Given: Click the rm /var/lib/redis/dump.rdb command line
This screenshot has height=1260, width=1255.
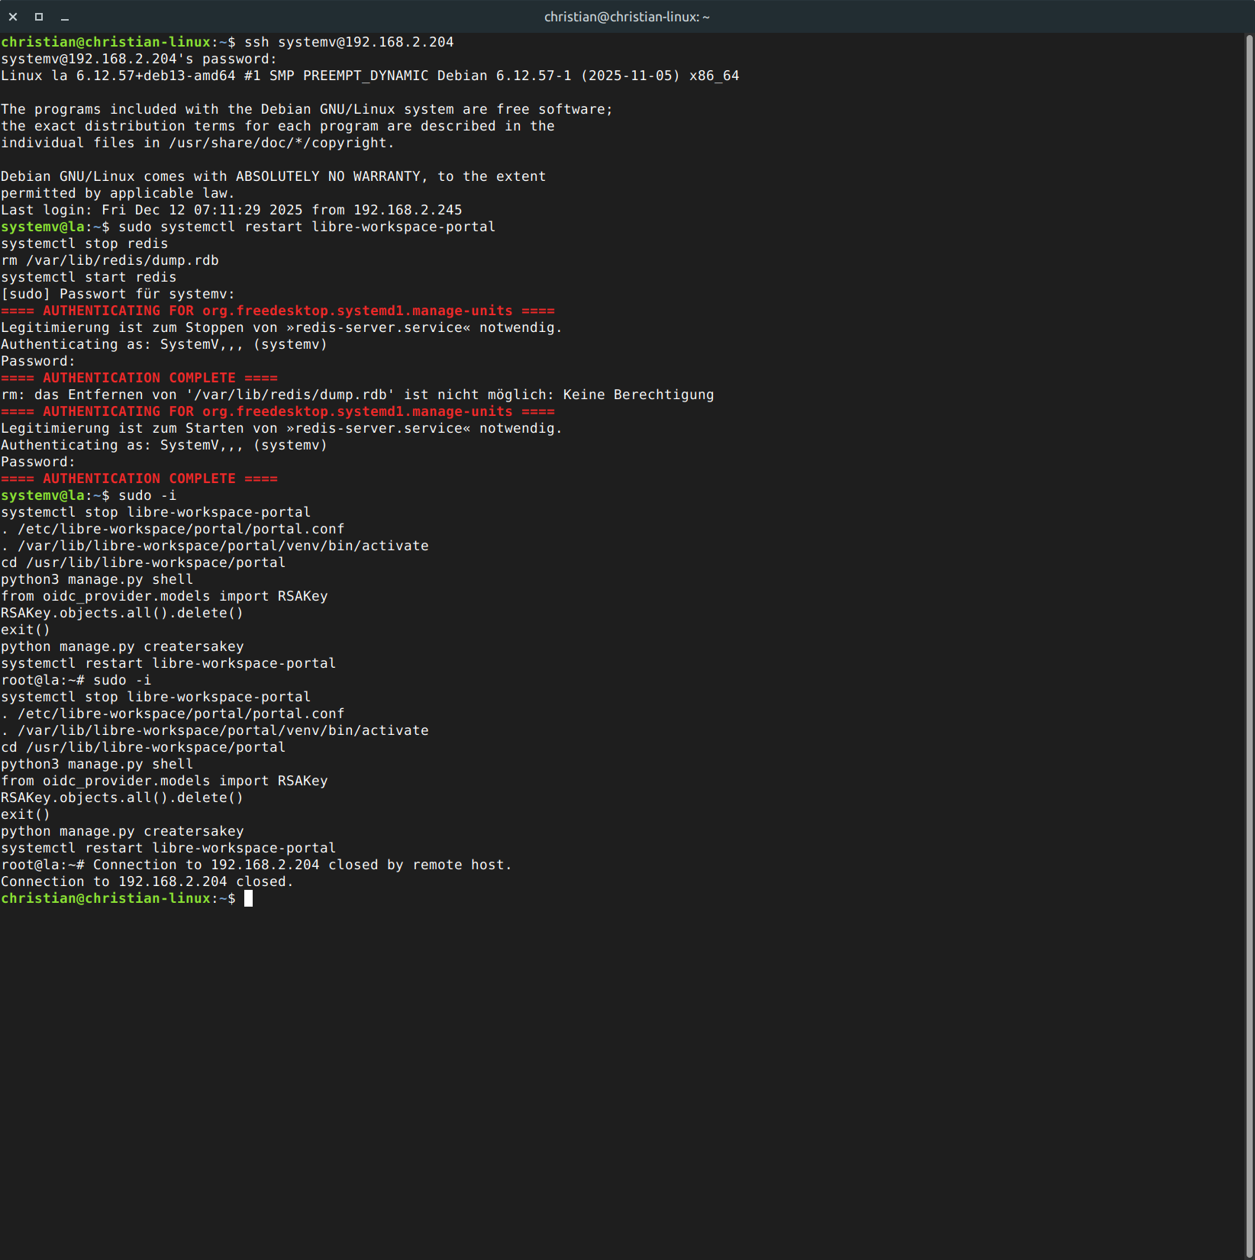Looking at the screenshot, I should point(110,260).
